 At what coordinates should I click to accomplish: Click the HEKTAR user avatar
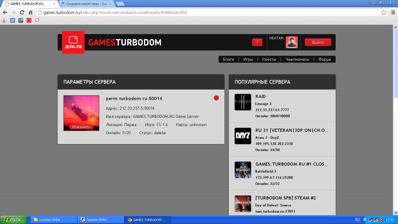(x=292, y=42)
